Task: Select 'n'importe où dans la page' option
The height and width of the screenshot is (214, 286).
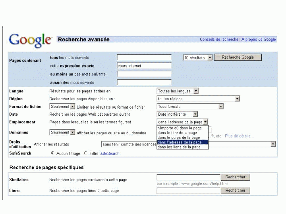Action: pyautogui.click(x=182, y=128)
